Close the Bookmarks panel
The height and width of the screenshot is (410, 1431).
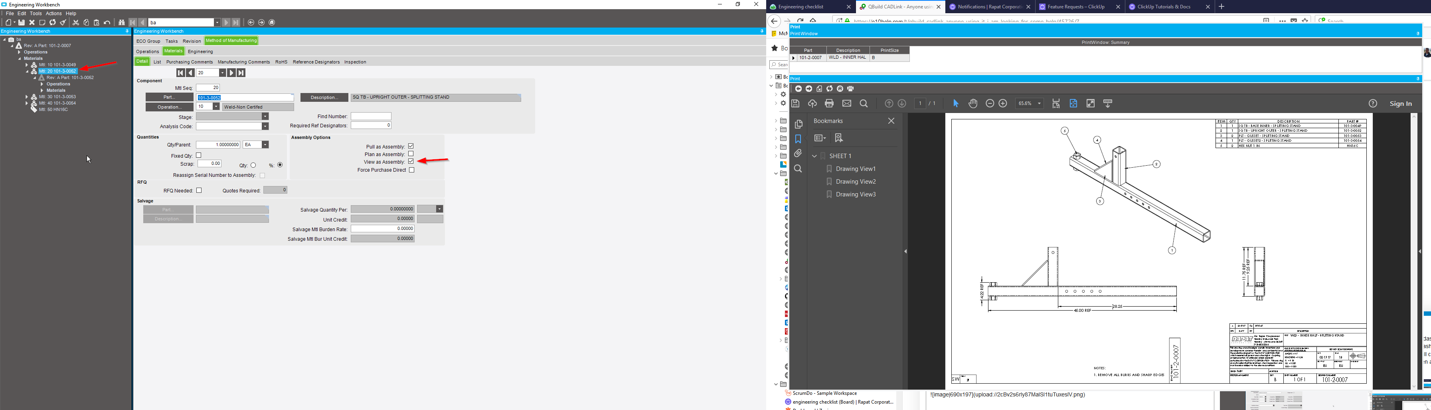coord(891,121)
